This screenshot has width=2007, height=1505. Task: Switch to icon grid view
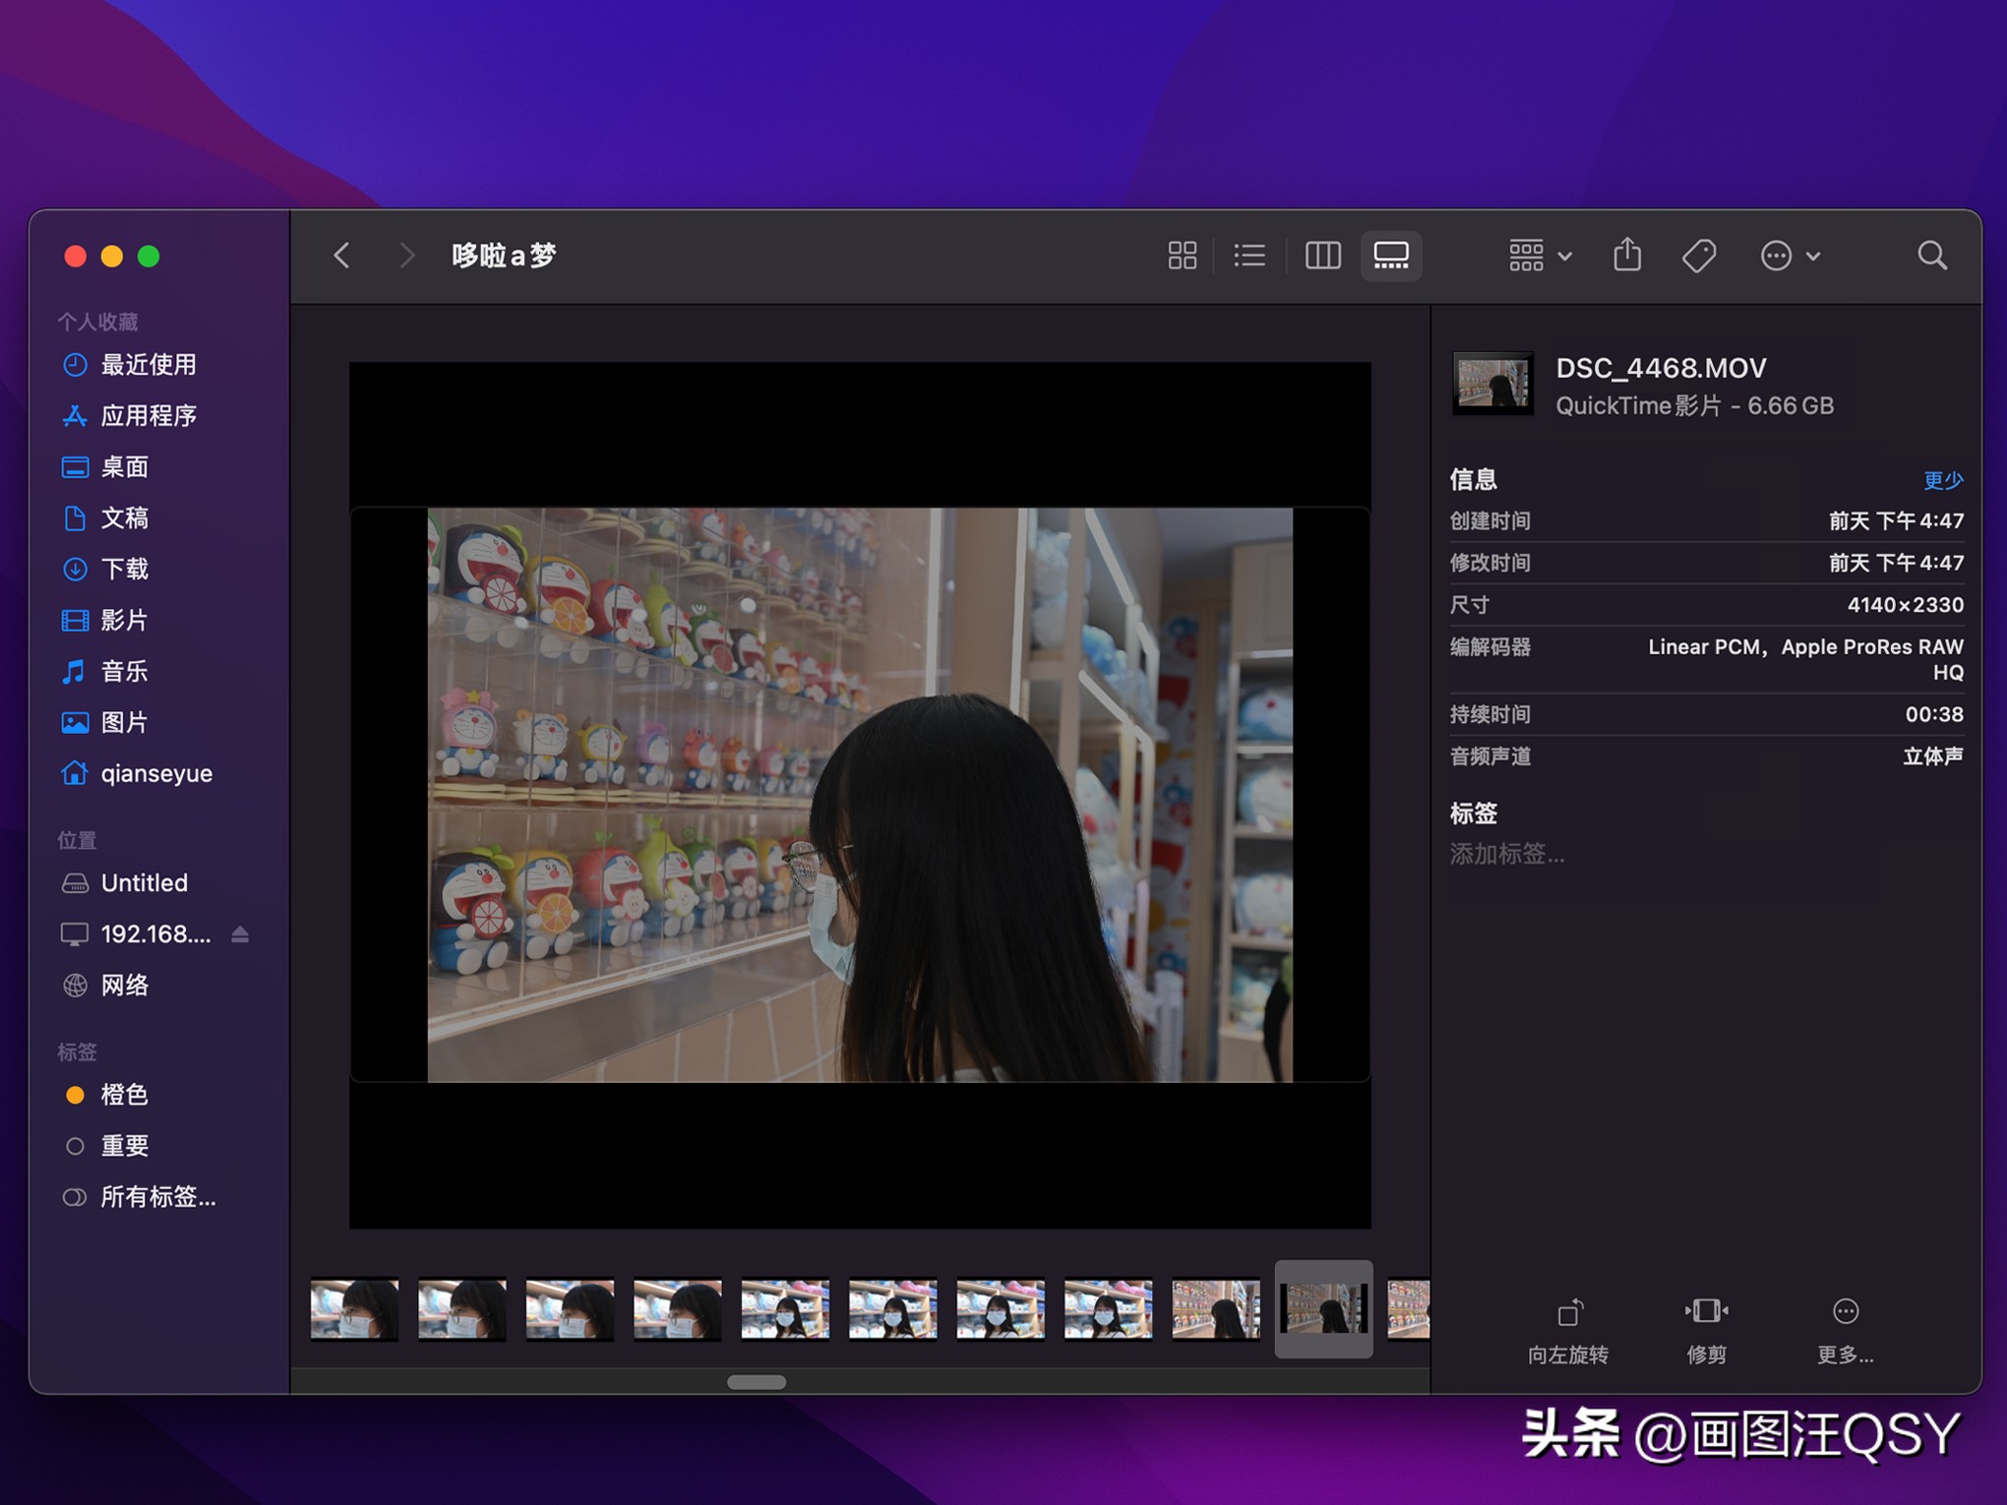(x=1182, y=256)
